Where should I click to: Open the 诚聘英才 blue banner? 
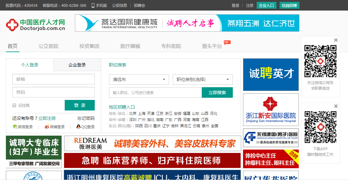[271, 74]
